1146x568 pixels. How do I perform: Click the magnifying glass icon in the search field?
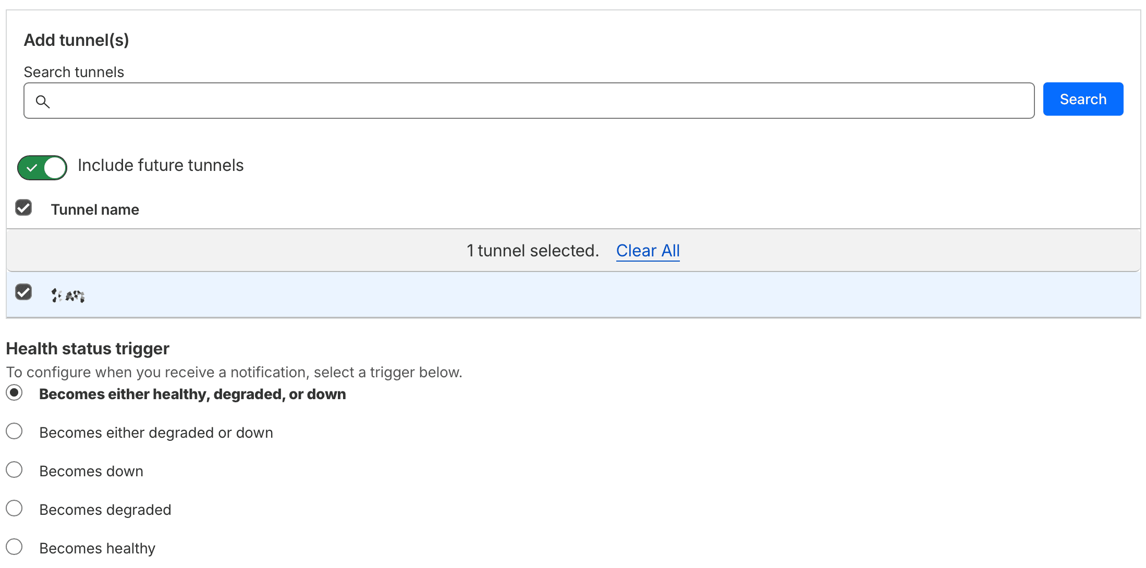43,102
